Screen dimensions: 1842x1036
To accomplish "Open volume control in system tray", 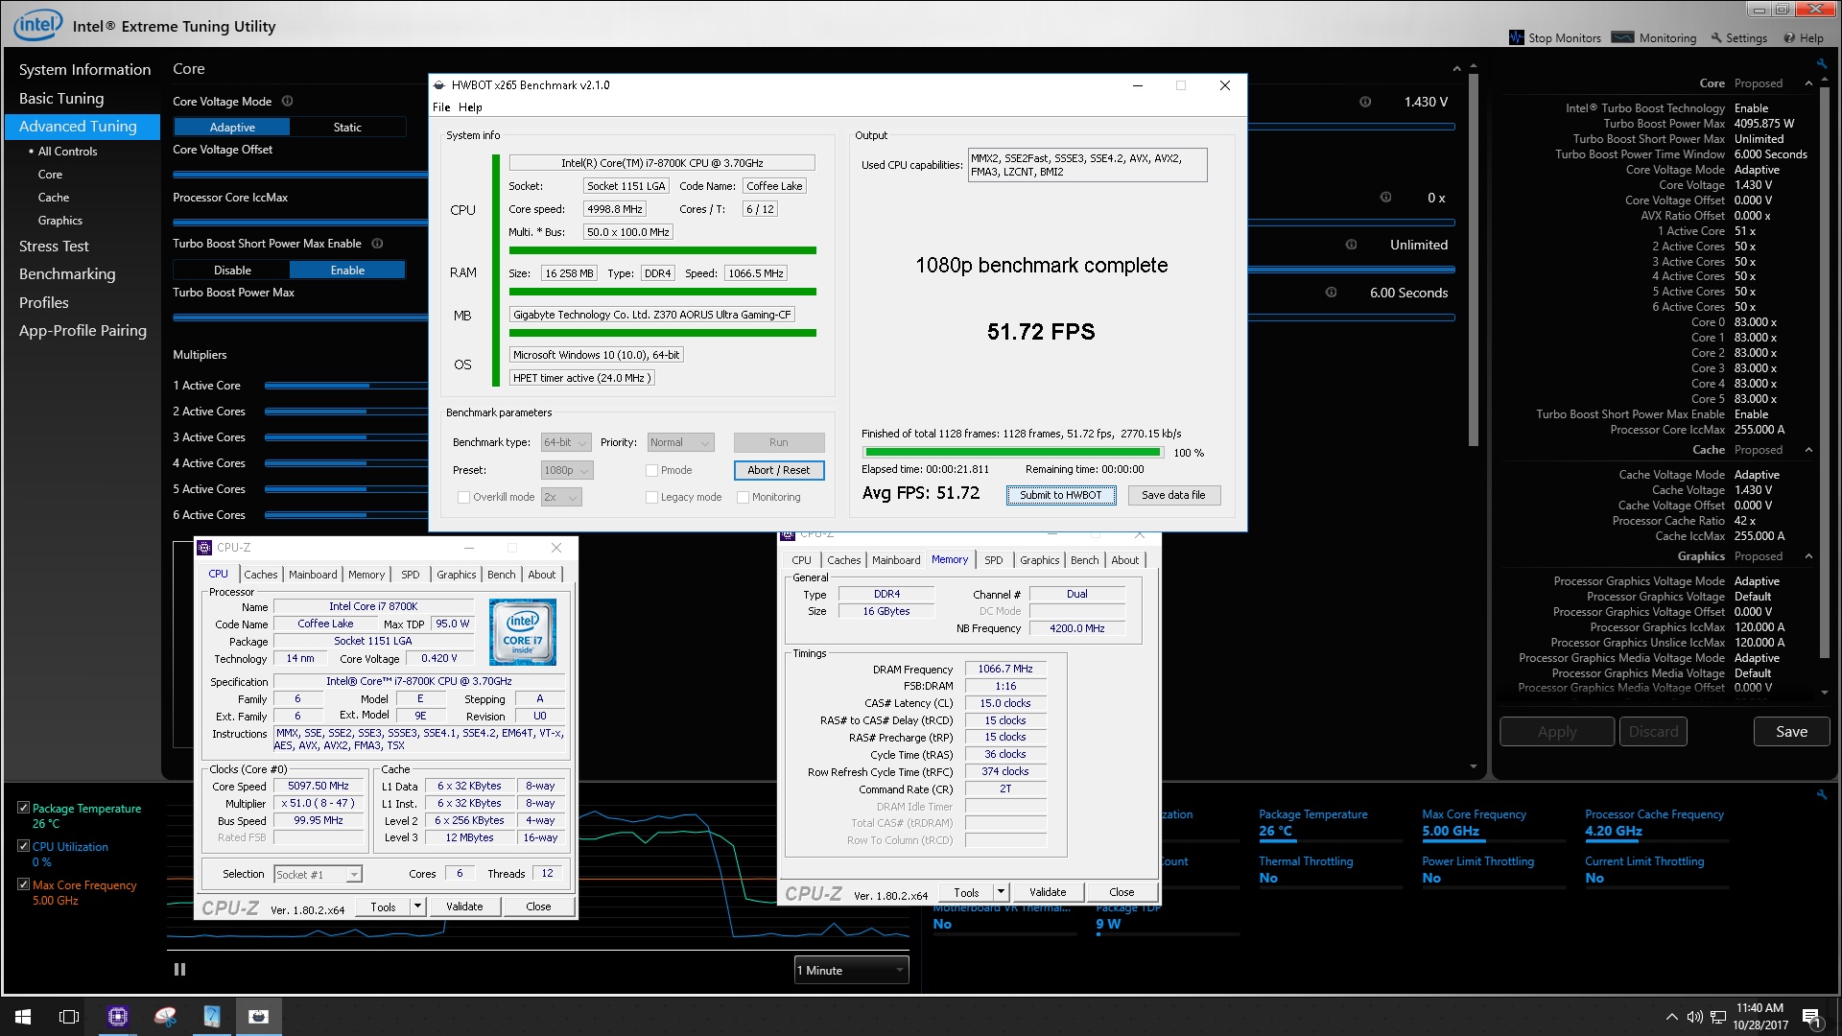I will (1695, 1017).
